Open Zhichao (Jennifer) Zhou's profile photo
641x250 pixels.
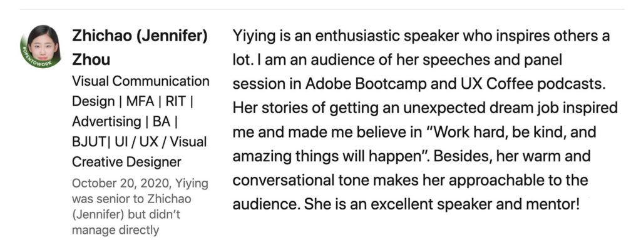click(41, 46)
